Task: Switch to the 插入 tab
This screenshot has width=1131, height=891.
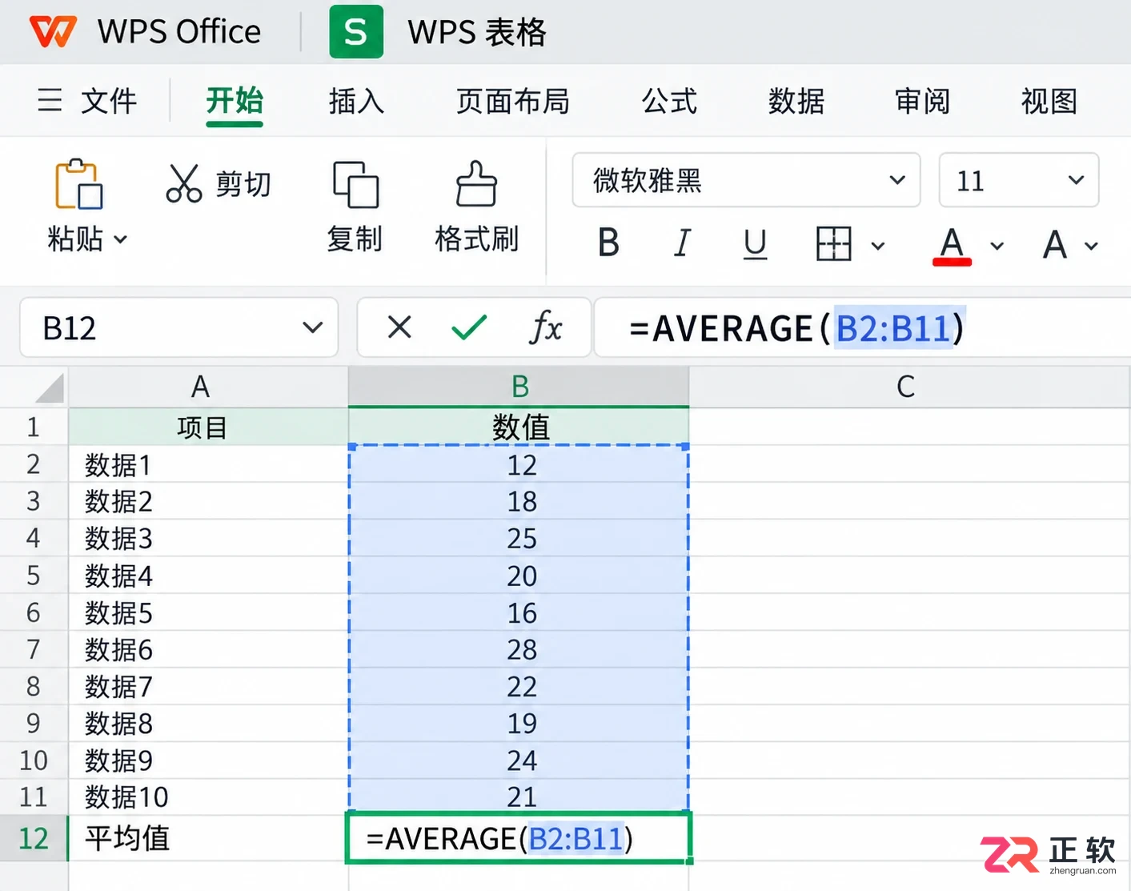Action: pos(357,102)
